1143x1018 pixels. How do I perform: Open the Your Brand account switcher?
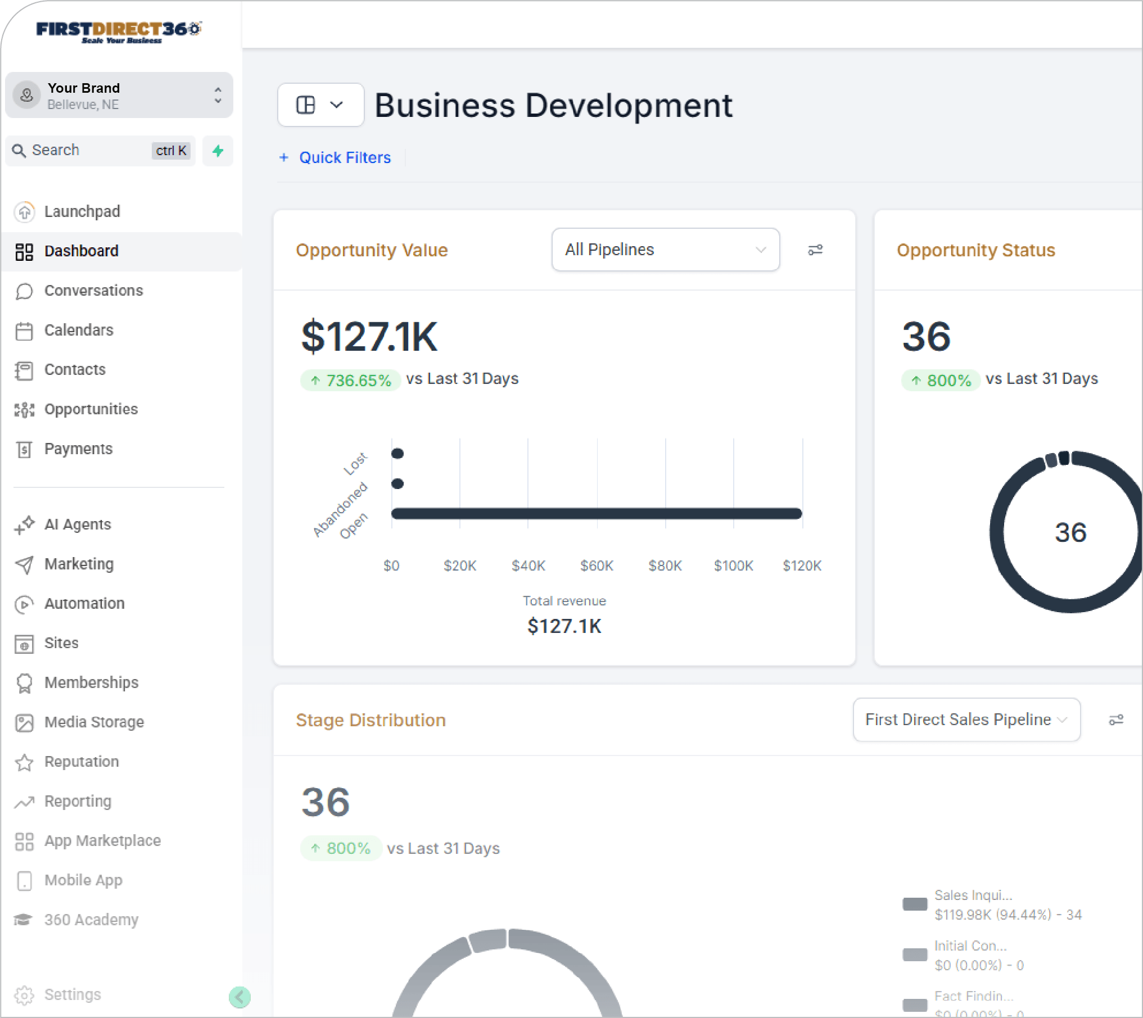119,95
